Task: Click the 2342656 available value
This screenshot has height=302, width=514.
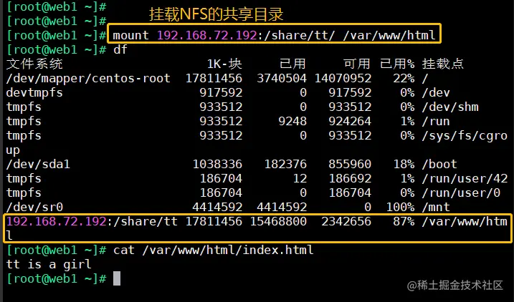Action: click(x=346, y=222)
